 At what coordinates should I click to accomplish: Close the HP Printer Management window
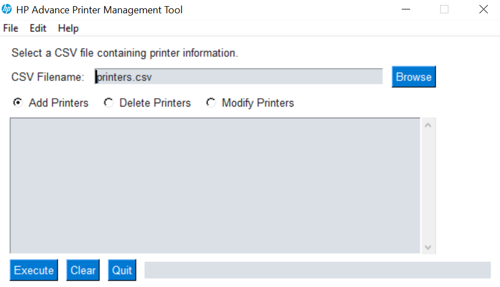tap(483, 9)
